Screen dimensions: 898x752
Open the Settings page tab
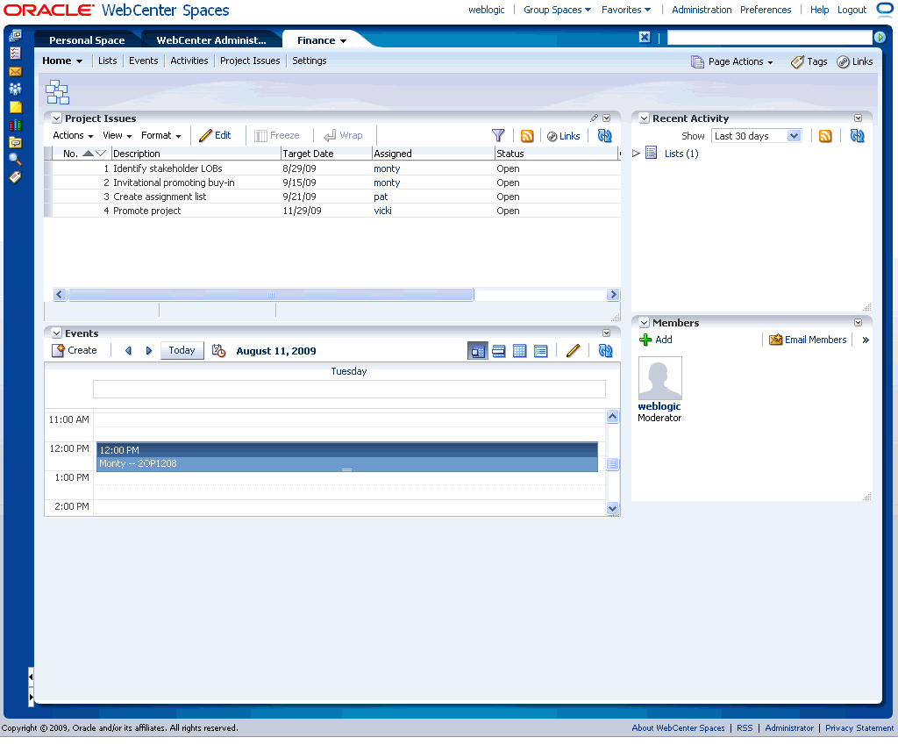pyautogui.click(x=310, y=61)
